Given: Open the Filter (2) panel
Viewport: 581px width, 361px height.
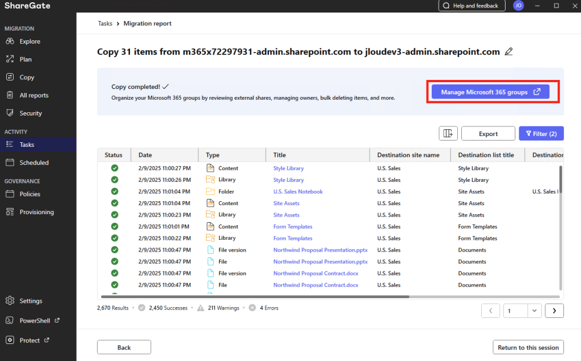Looking at the screenshot, I should (541, 133).
